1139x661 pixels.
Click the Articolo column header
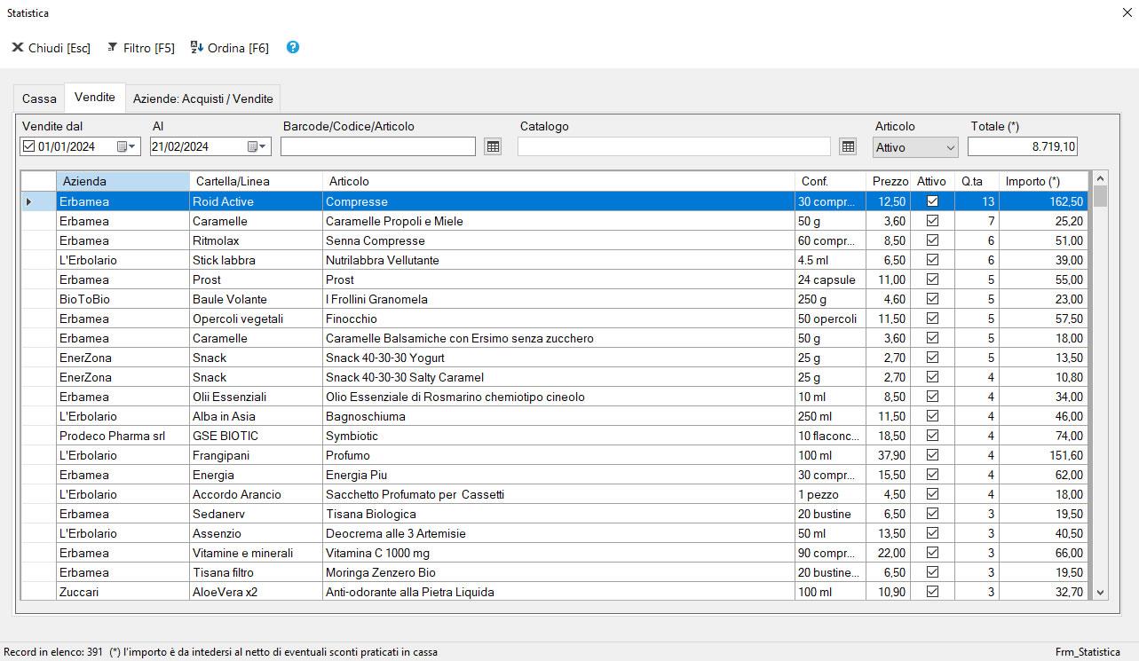(558, 181)
